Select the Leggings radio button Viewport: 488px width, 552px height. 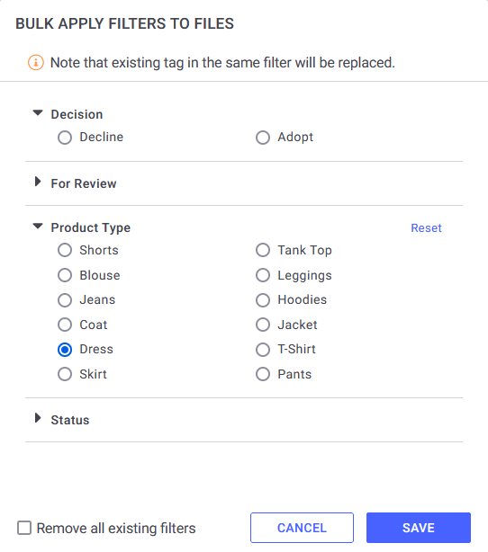coord(263,275)
